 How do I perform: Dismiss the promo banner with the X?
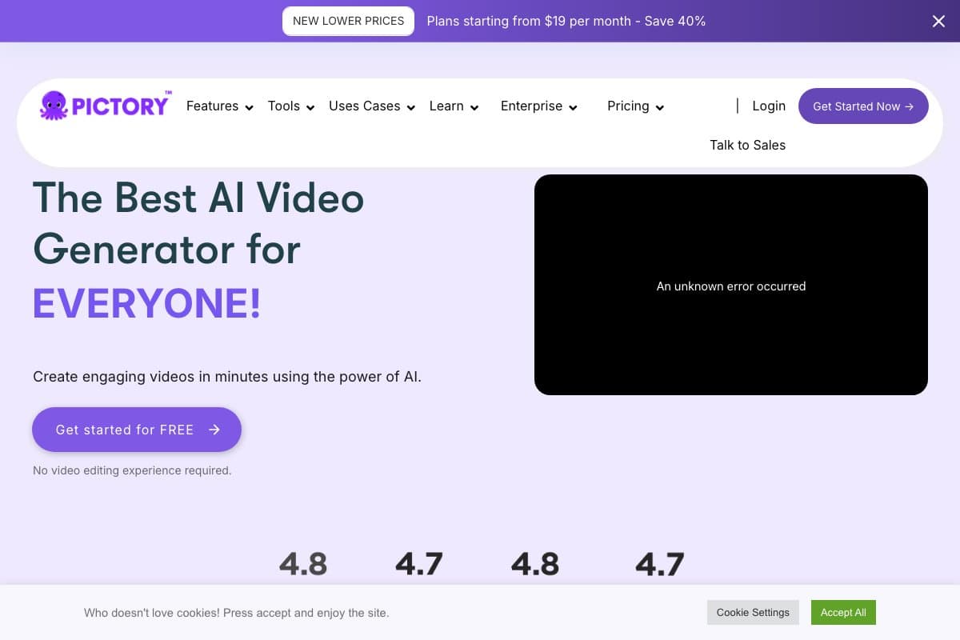pos(938,21)
